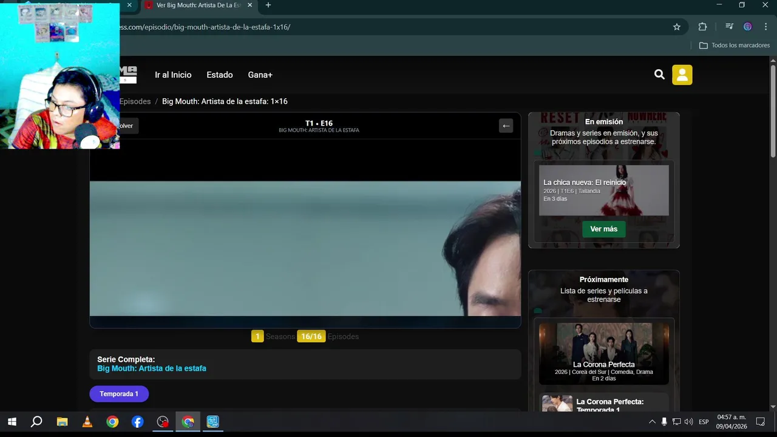Open the blue monitor app in taskbar

212,422
